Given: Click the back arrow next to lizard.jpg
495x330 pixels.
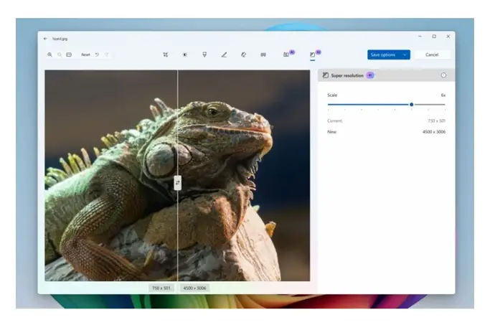Looking at the screenshot, I should click(45, 39).
